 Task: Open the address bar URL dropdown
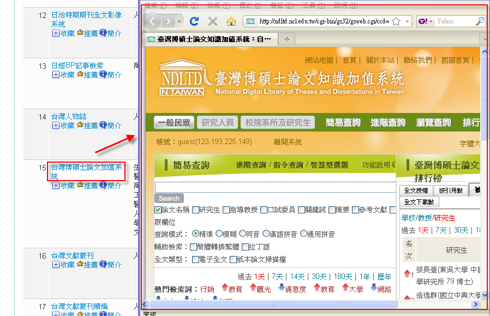[x=407, y=21]
